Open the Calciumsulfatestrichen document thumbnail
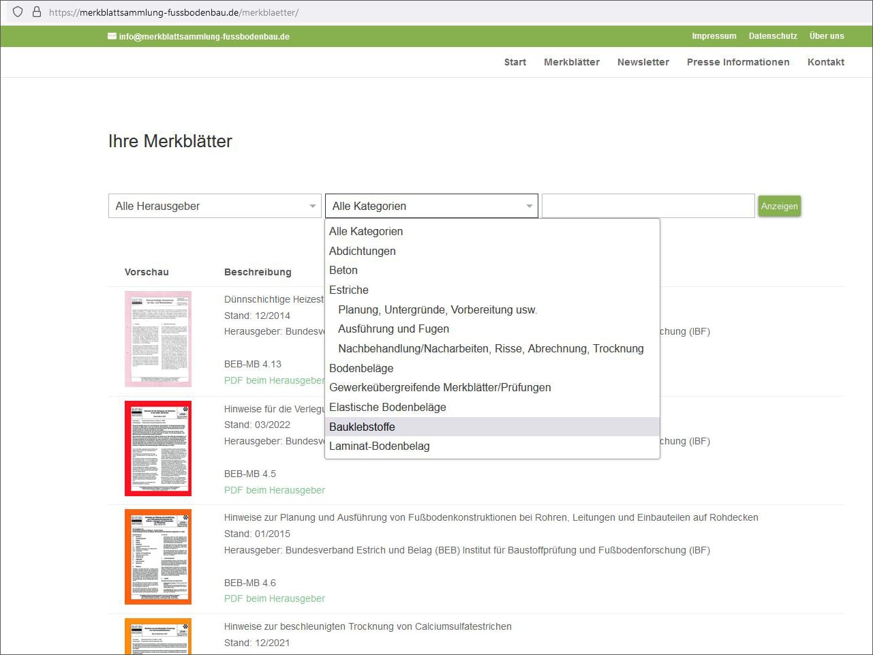 [x=158, y=636]
